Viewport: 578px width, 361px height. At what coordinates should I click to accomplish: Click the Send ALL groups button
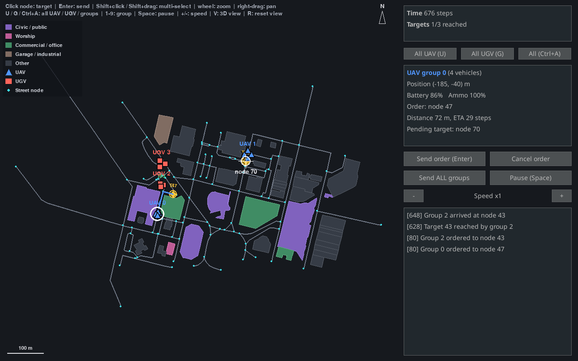(444, 178)
